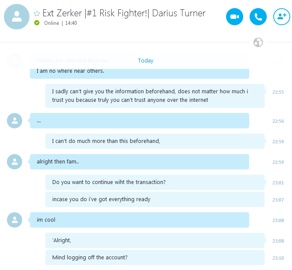Toggle favorite star next to contact name
The width and height of the screenshot is (292, 270).
tap(37, 13)
